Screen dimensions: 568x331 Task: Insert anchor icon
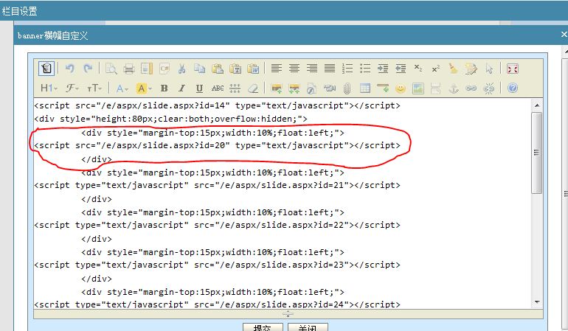click(454, 88)
